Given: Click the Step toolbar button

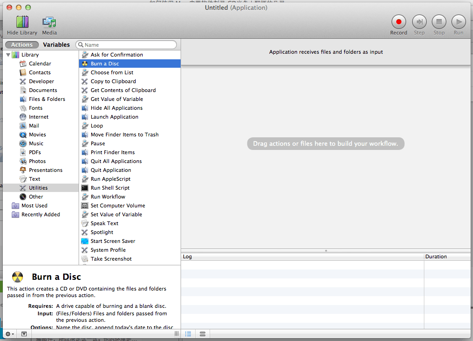Looking at the screenshot, I should pos(419,22).
